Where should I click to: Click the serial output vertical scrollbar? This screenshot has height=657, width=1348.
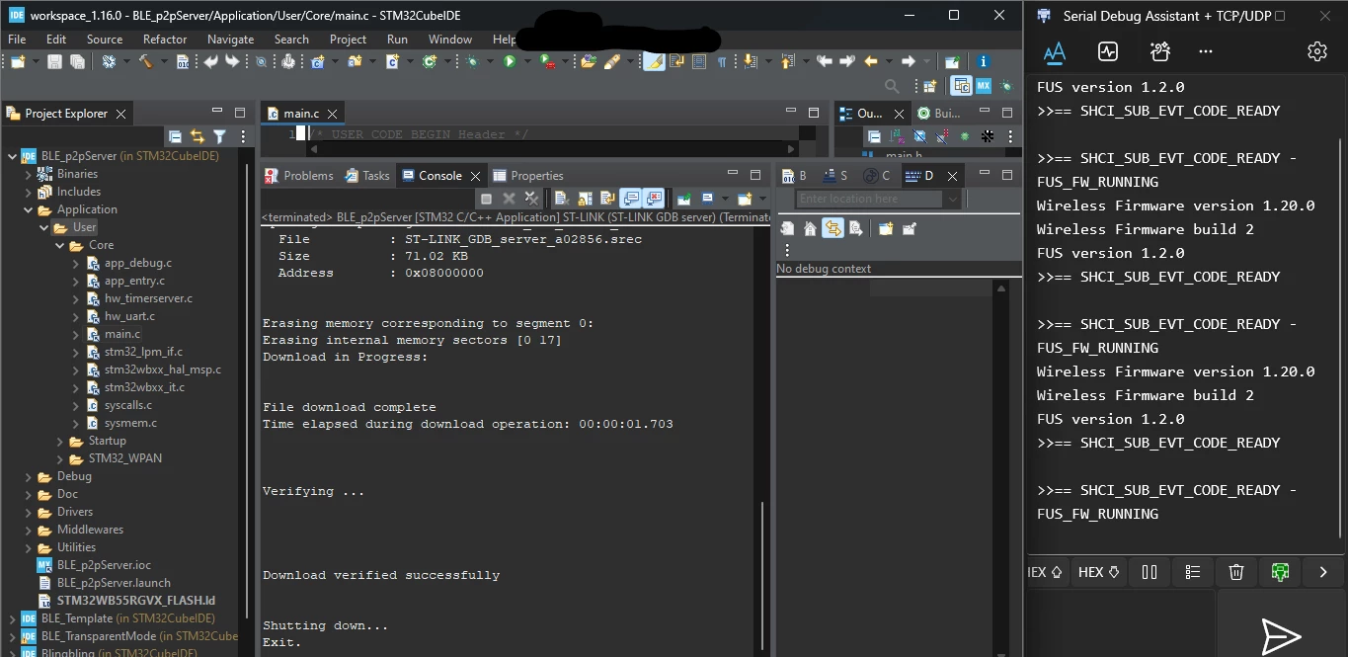(1341, 336)
